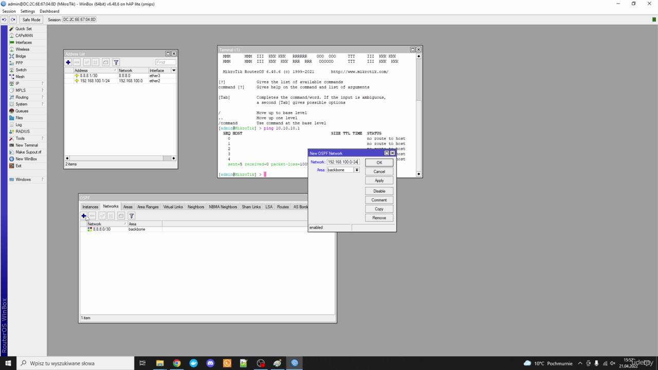Open column dropdown in Address List
This screenshot has height=370, width=658.
point(174,70)
